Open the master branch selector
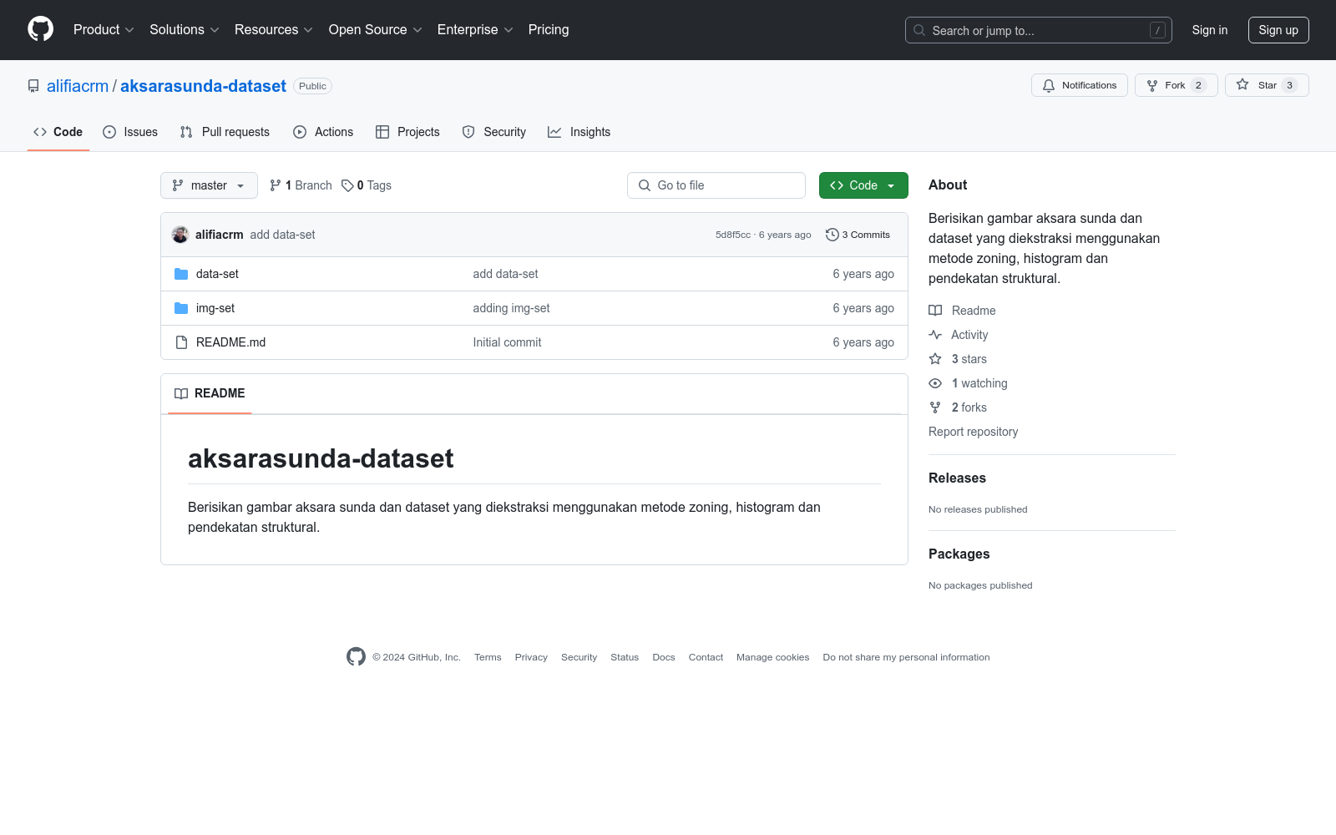 209,185
